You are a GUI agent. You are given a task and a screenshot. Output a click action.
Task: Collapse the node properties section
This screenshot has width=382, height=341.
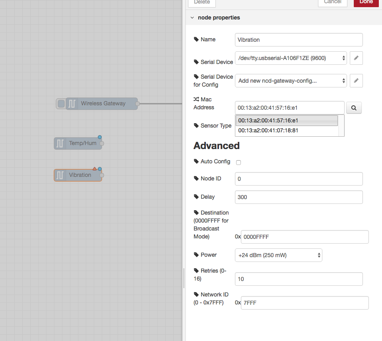(192, 17)
